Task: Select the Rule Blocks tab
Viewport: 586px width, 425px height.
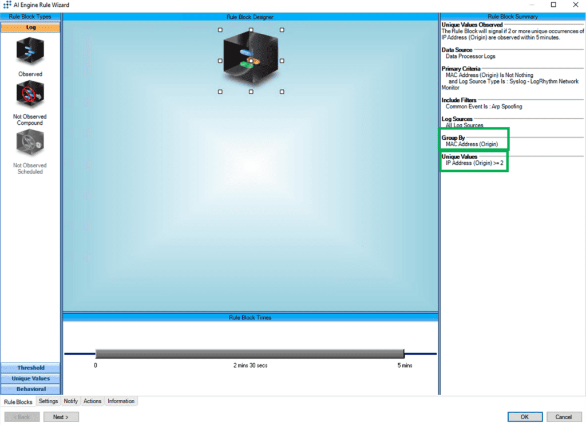Action: (18, 402)
